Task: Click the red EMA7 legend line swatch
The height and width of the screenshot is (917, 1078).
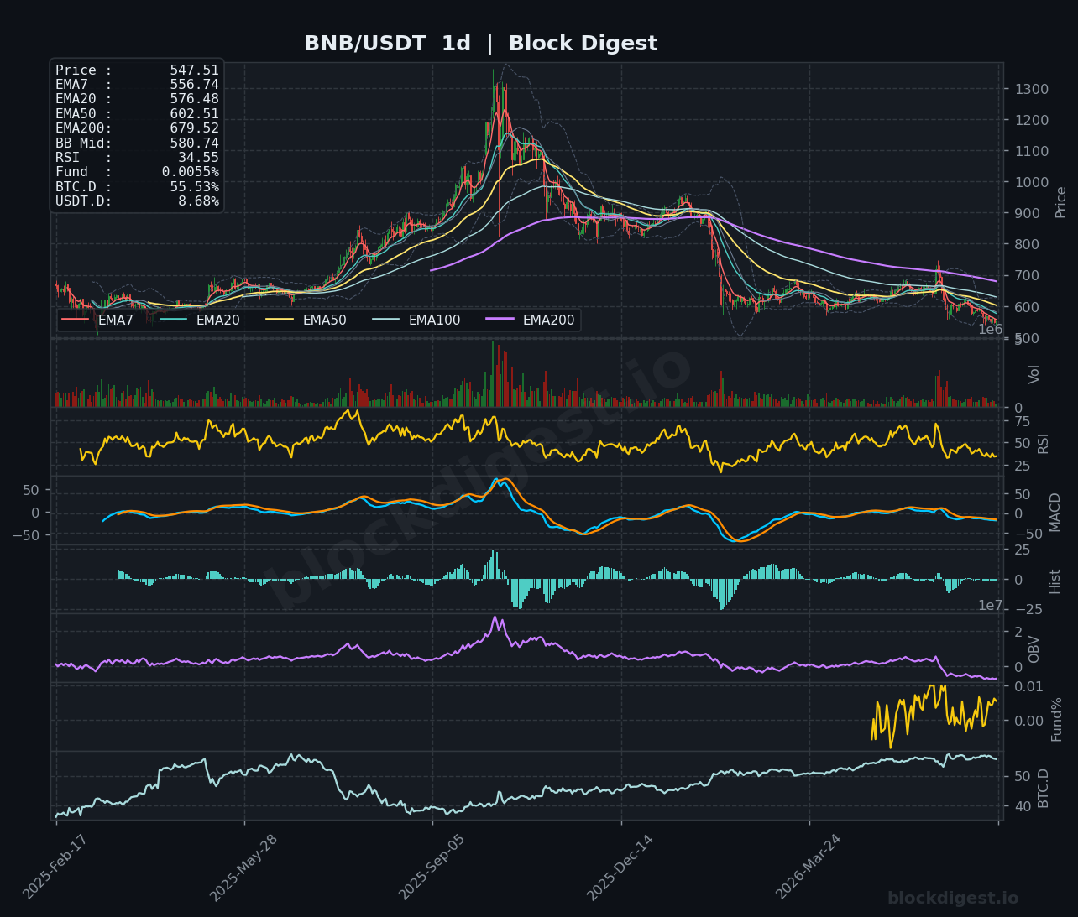Action: [x=76, y=320]
